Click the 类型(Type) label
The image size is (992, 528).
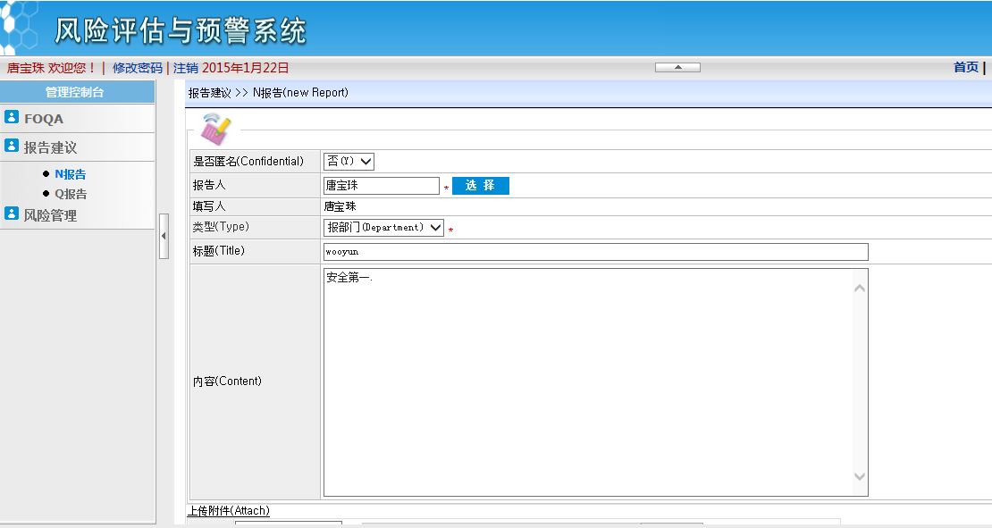(221, 226)
